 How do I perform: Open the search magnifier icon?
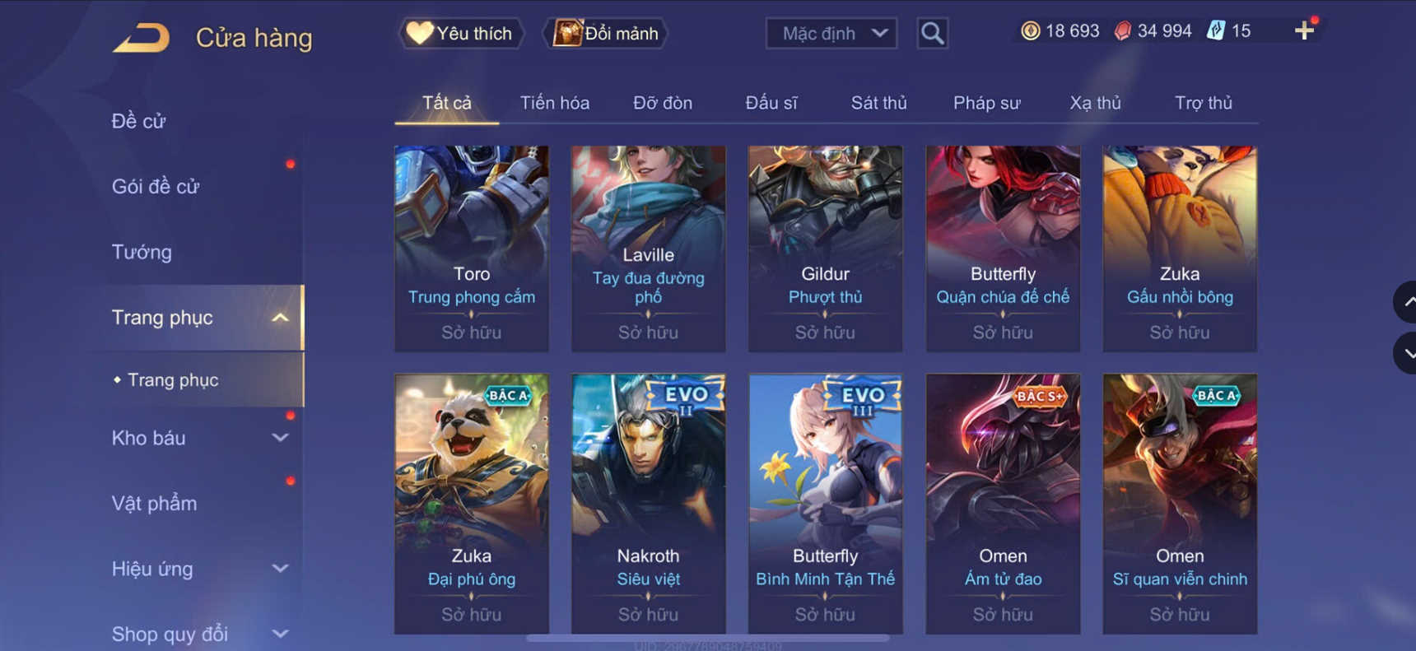coord(932,34)
